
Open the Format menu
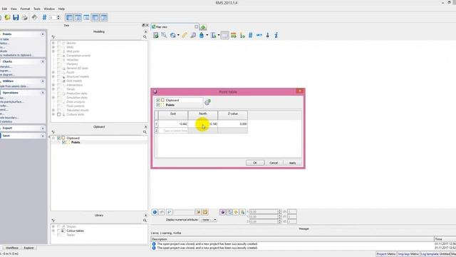[x=25, y=9]
